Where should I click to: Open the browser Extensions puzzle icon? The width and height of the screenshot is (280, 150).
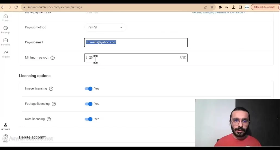pyautogui.click(x=220, y=7)
